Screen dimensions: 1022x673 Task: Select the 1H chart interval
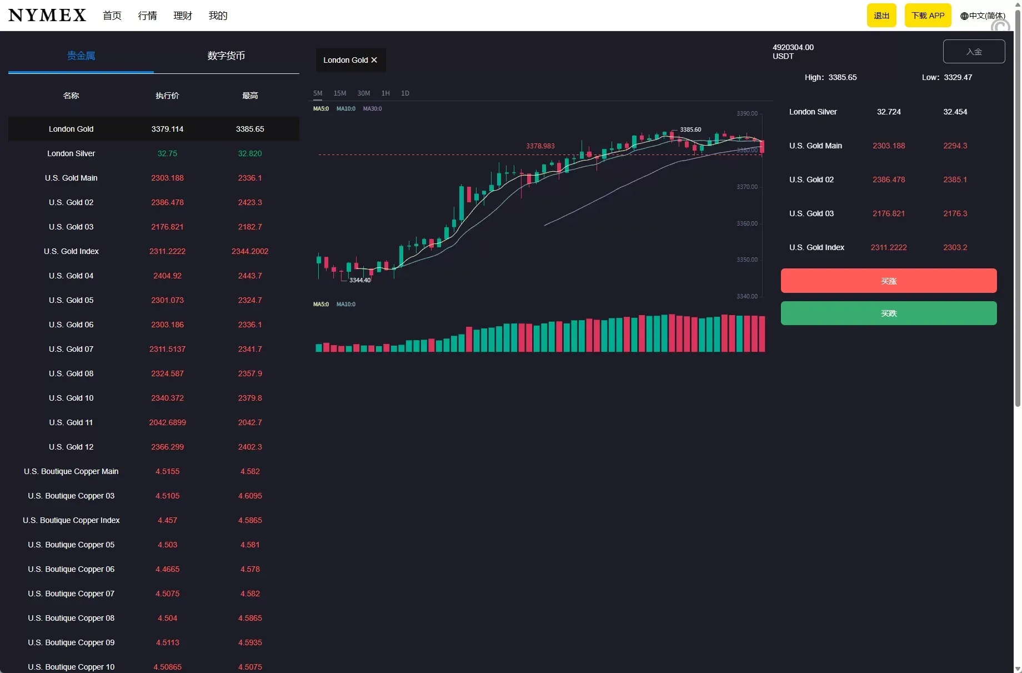pyautogui.click(x=385, y=93)
